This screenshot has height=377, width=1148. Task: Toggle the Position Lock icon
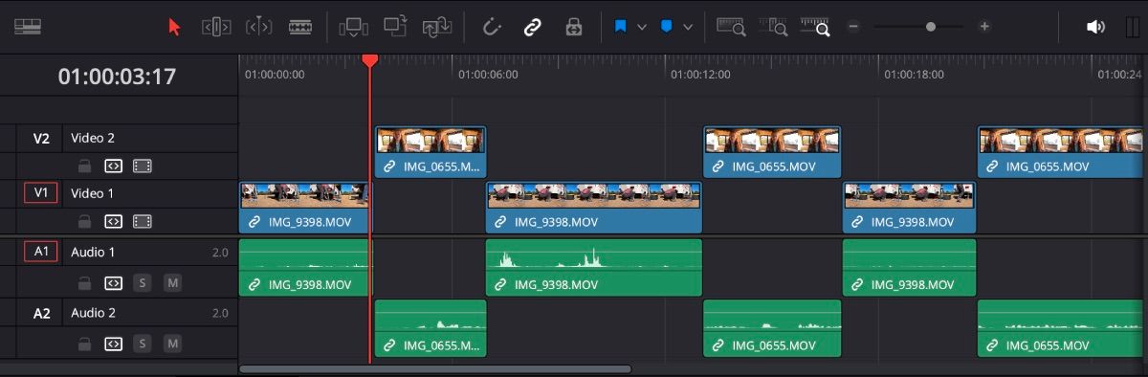tap(573, 27)
